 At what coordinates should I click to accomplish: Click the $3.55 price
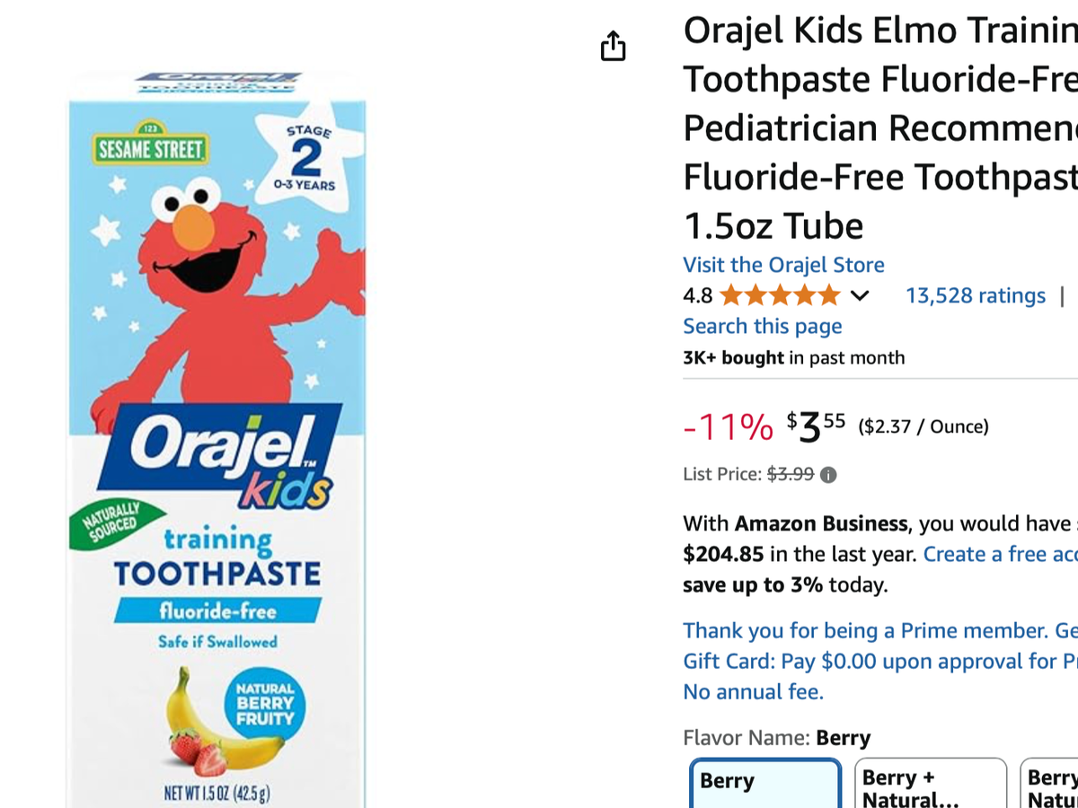(816, 426)
